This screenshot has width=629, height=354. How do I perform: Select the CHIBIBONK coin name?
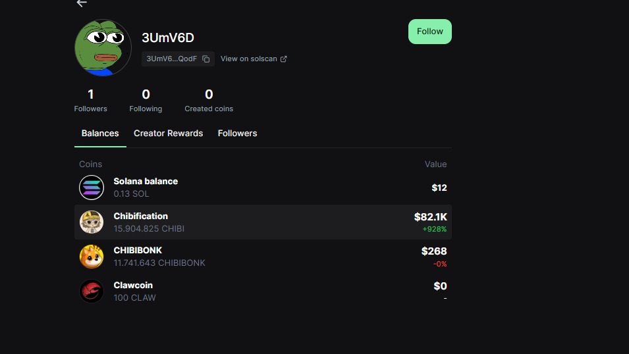138,251
